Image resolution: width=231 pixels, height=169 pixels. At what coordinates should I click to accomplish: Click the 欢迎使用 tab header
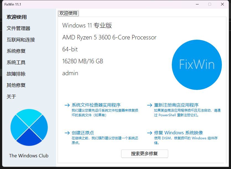[69, 13]
